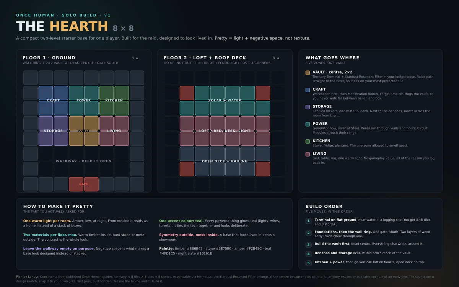
Task: Click the 'FLOOR 1 · GROUND' heading
Action: [49, 58]
